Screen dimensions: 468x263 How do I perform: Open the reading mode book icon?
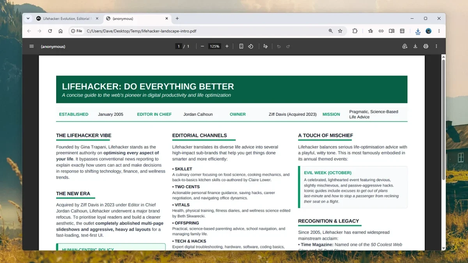[392, 31]
